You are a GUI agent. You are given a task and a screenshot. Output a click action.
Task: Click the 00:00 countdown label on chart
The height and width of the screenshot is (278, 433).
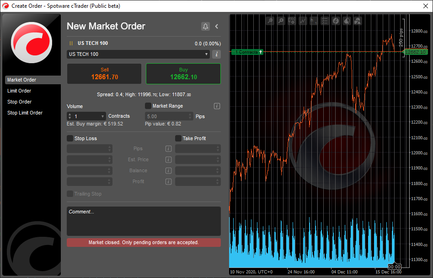coord(394,267)
